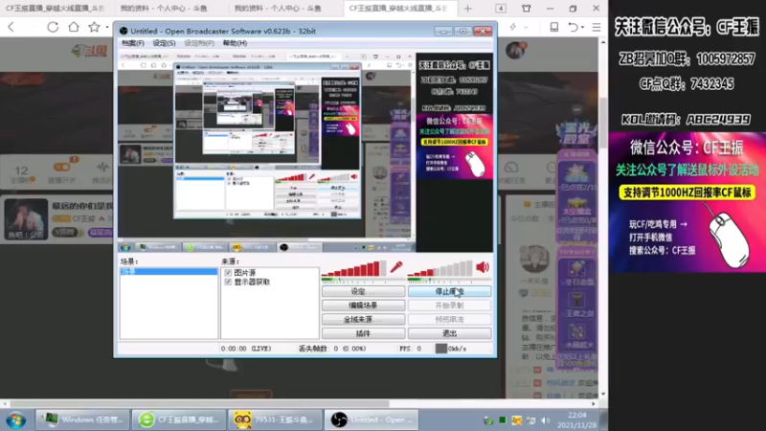
Task: Click the 全域来源... global sources button
Action: click(x=363, y=320)
